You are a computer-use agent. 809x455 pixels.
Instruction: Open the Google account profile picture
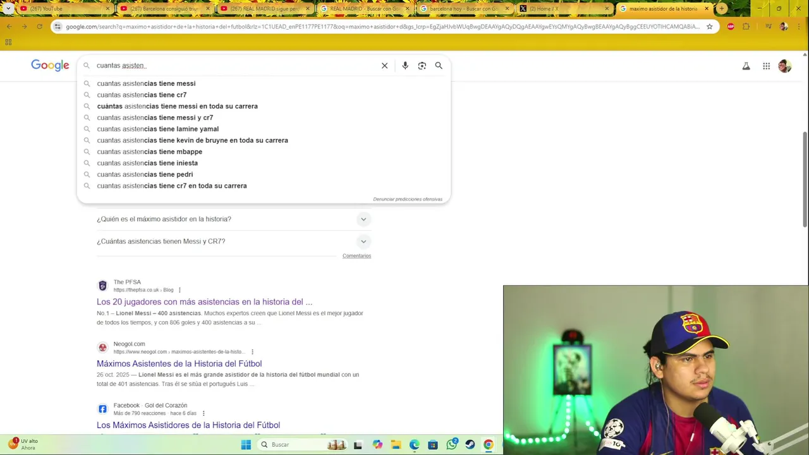(785, 66)
